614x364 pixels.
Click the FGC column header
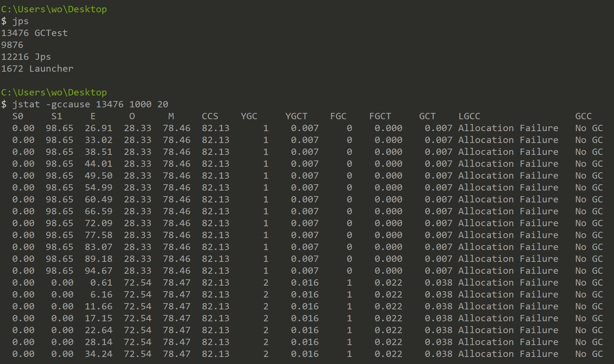338,116
